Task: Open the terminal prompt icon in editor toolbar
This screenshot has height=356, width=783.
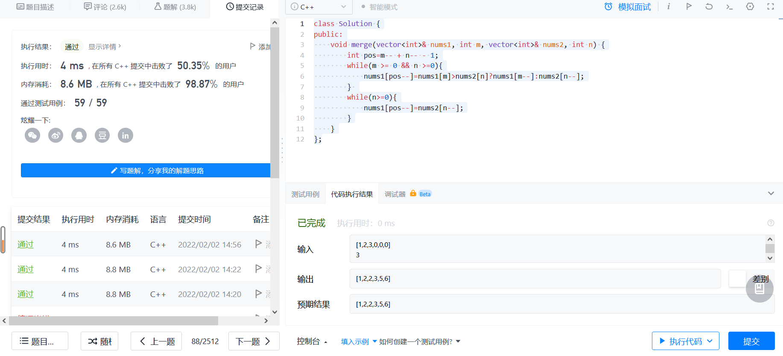Action: [730, 7]
